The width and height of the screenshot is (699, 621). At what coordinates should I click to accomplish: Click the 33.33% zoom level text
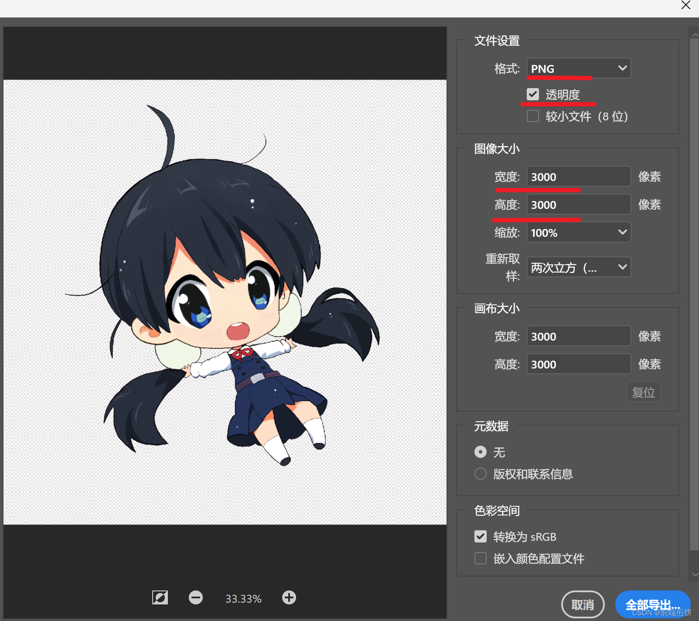(x=243, y=599)
